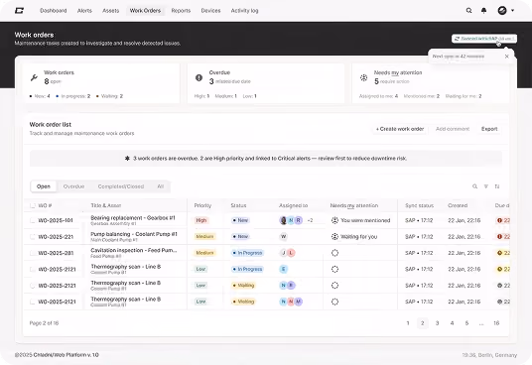Select checkbox for WO-2025-221

[33, 236]
